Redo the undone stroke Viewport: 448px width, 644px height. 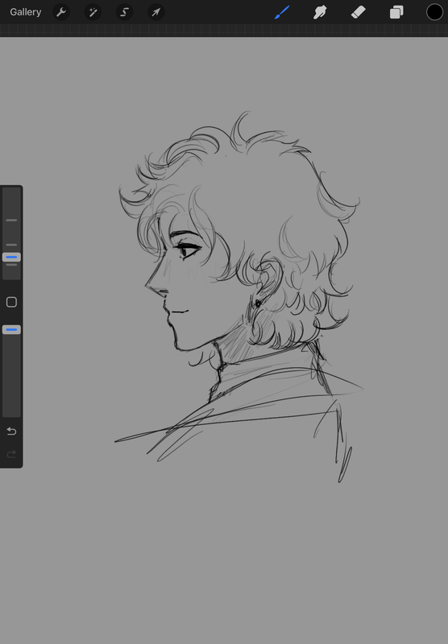[11, 454]
